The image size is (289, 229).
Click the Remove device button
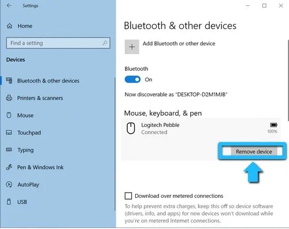tap(254, 152)
